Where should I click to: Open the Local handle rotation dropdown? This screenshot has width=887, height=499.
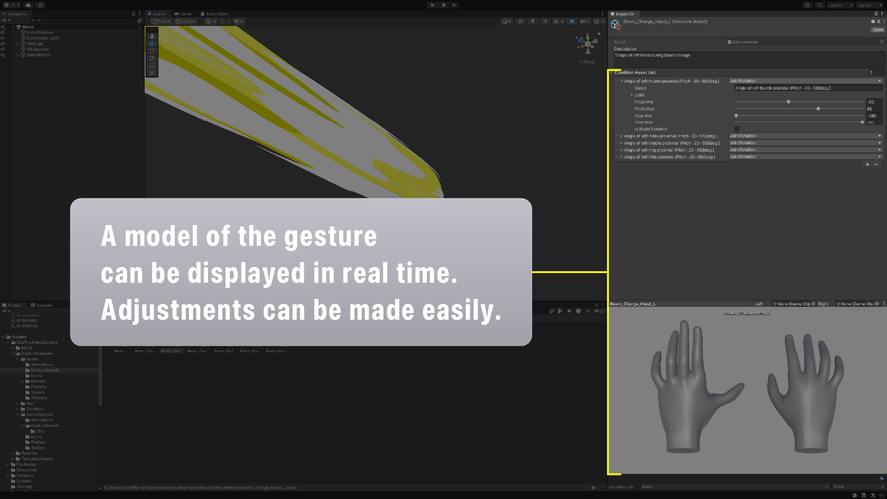[186, 21]
